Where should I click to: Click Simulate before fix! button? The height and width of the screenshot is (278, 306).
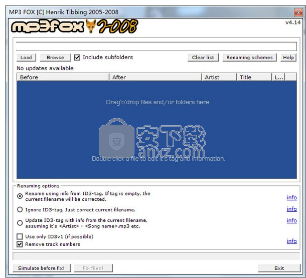42,268
